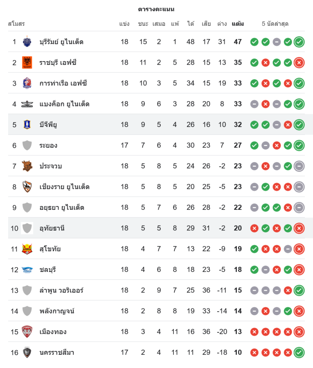Click the Bangkok United wings logo

(x=27, y=104)
